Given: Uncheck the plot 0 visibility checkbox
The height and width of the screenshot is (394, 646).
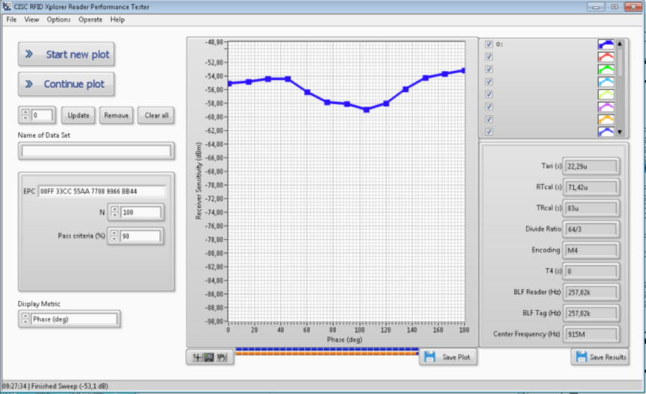Looking at the screenshot, I should pyautogui.click(x=489, y=44).
